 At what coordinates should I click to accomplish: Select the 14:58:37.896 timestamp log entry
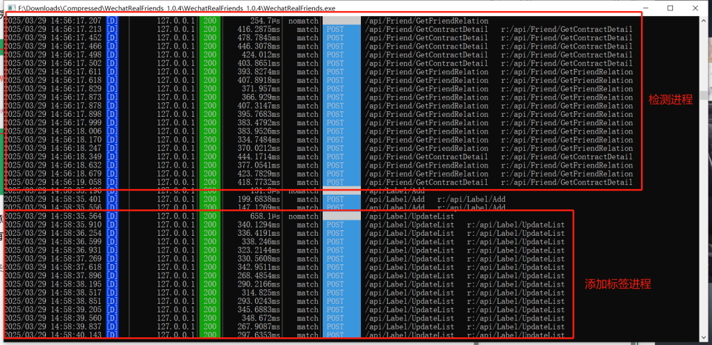click(52, 275)
